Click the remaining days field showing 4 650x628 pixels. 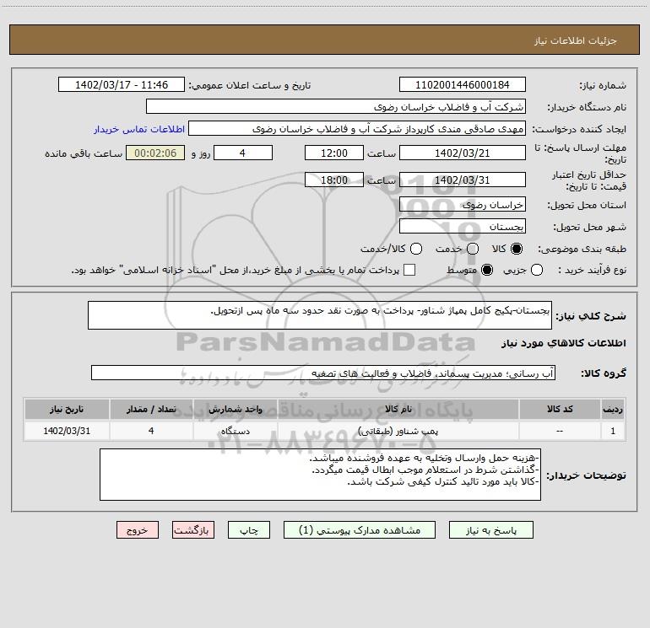pyautogui.click(x=243, y=153)
